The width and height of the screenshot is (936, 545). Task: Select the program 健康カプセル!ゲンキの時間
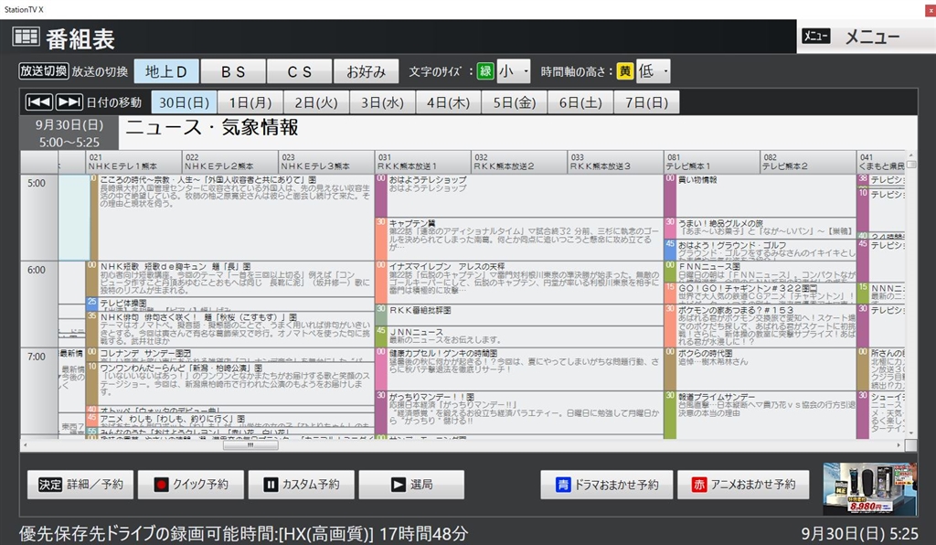(519, 369)
